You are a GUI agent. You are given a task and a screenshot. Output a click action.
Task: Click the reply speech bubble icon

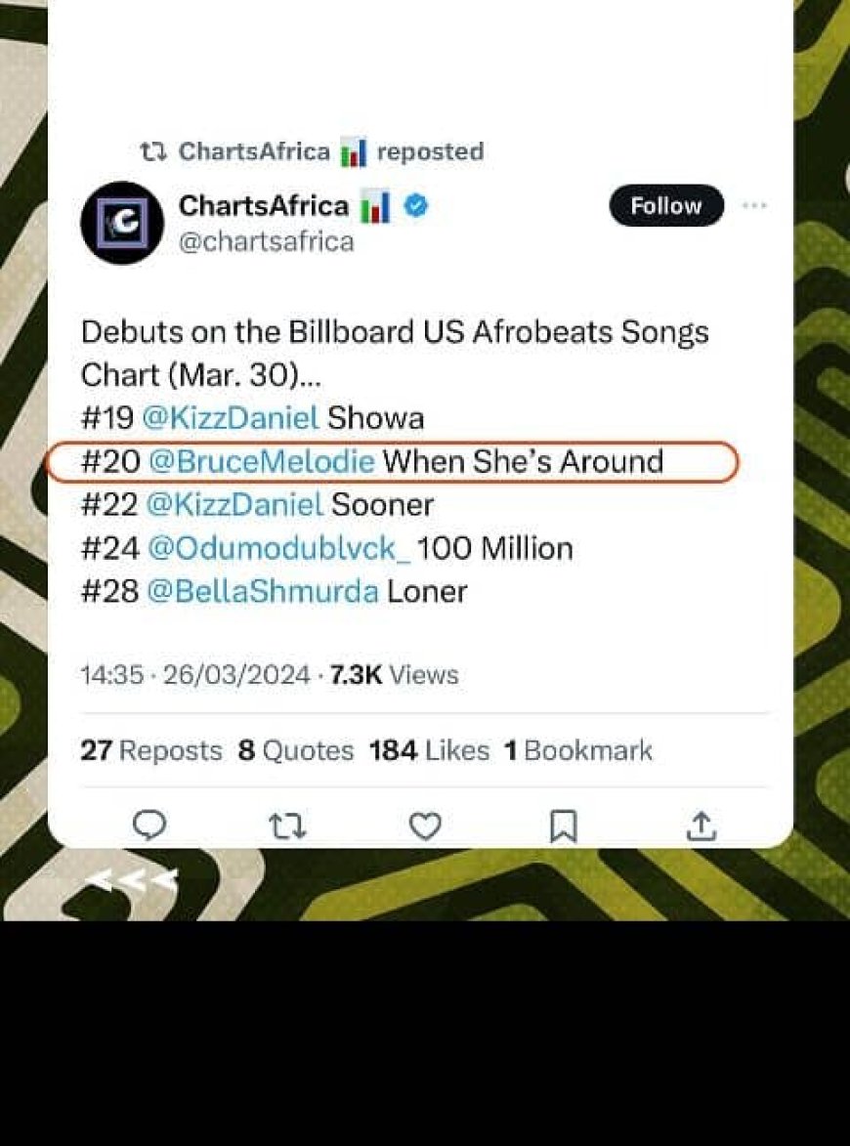(149, 827)
